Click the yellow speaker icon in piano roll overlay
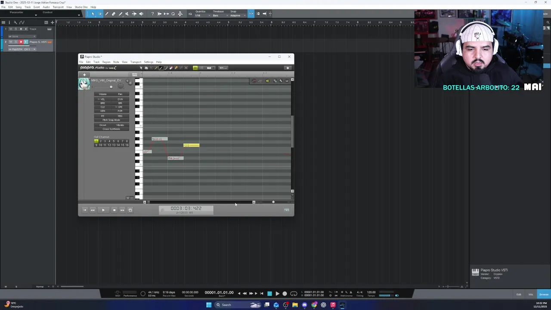Viewport: 551px width, 310px height. click(x=267, y=81)
